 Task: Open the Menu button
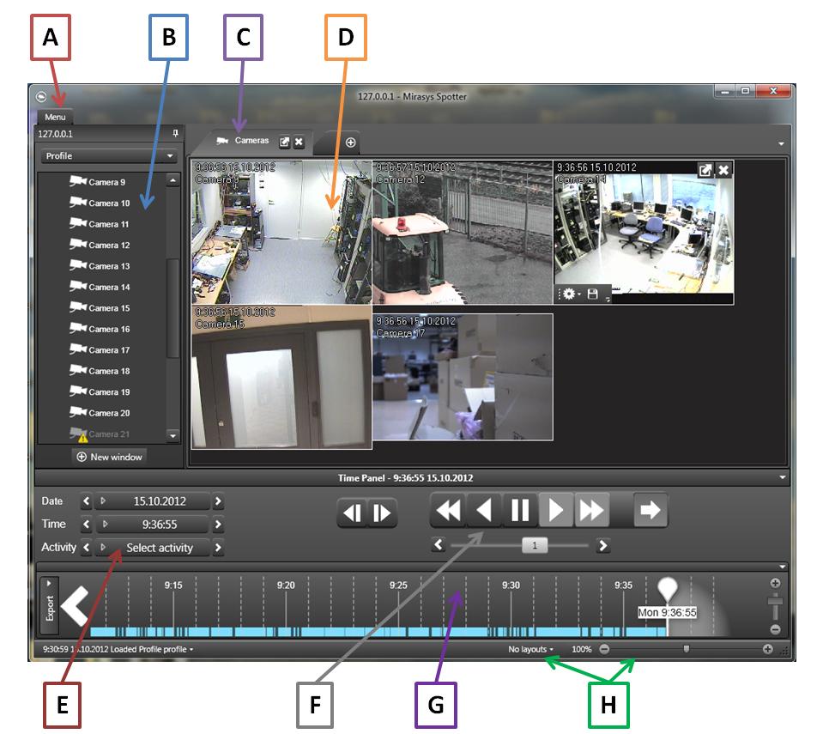coord(55,117)
